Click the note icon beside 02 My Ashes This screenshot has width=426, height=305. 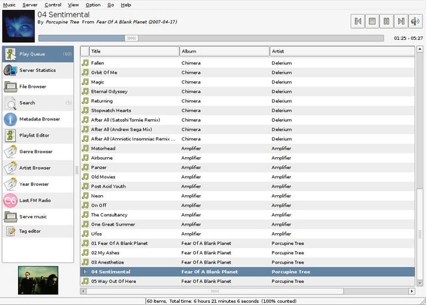[x=85, y=253]
